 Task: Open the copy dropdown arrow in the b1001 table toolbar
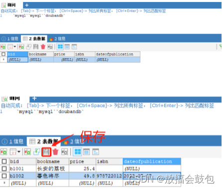(x=18, y=152)
